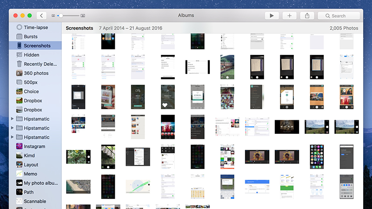Click the Search field
The height and width of the screenshot is (209, 372).
tap(339, 16)
